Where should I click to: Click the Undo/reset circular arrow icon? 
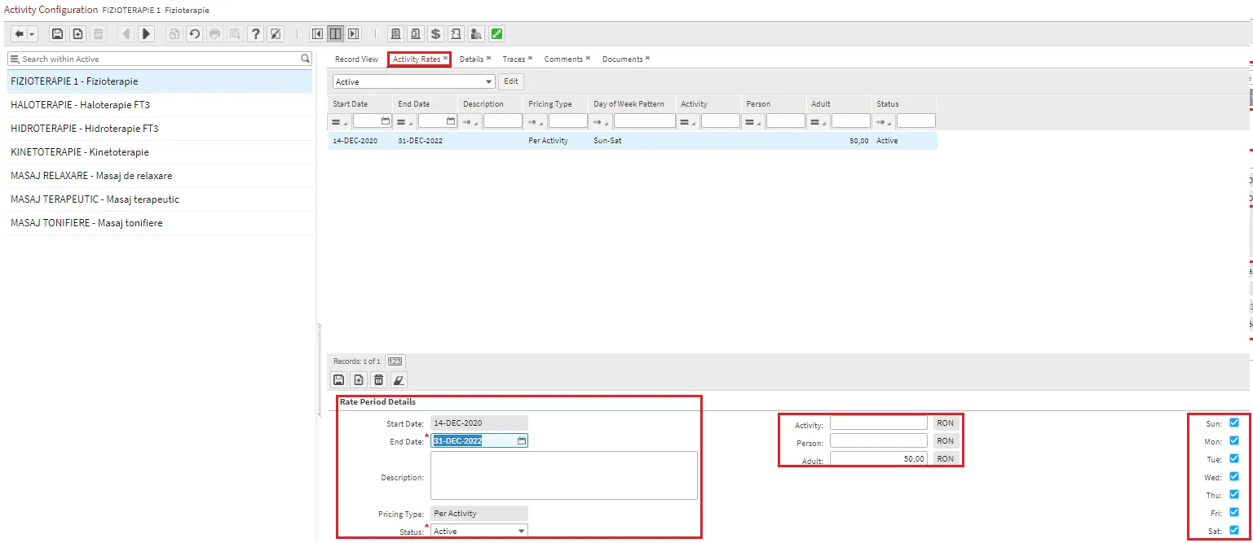194,33
